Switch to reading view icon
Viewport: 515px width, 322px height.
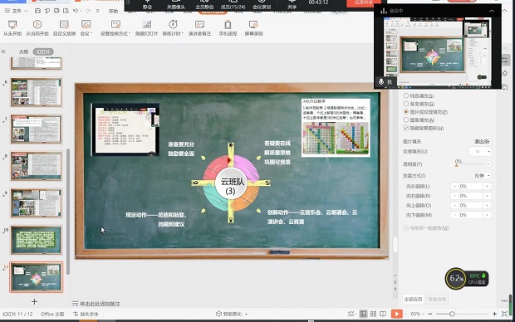pos(383,315)
